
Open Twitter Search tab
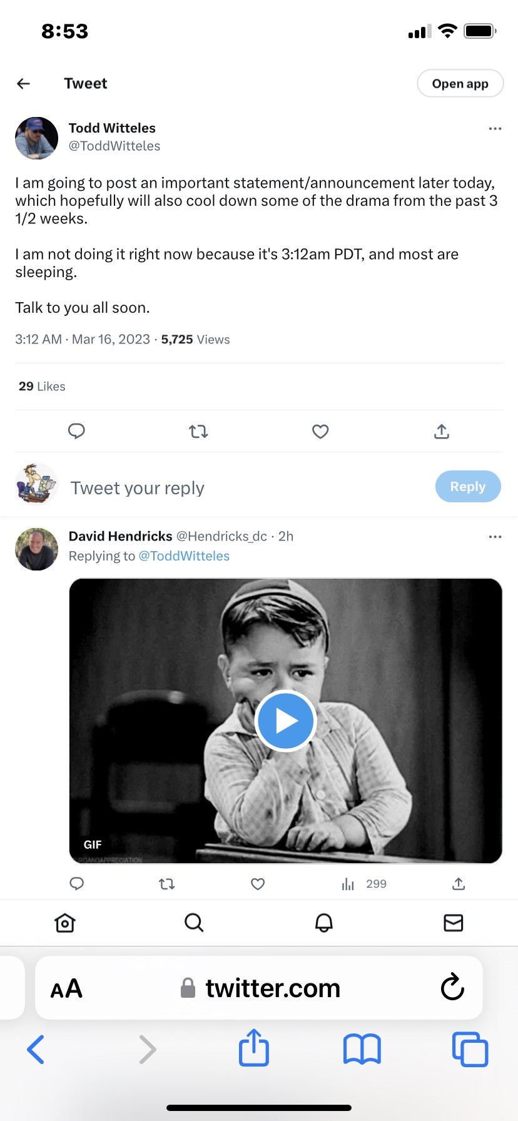(x=195, y=923)
